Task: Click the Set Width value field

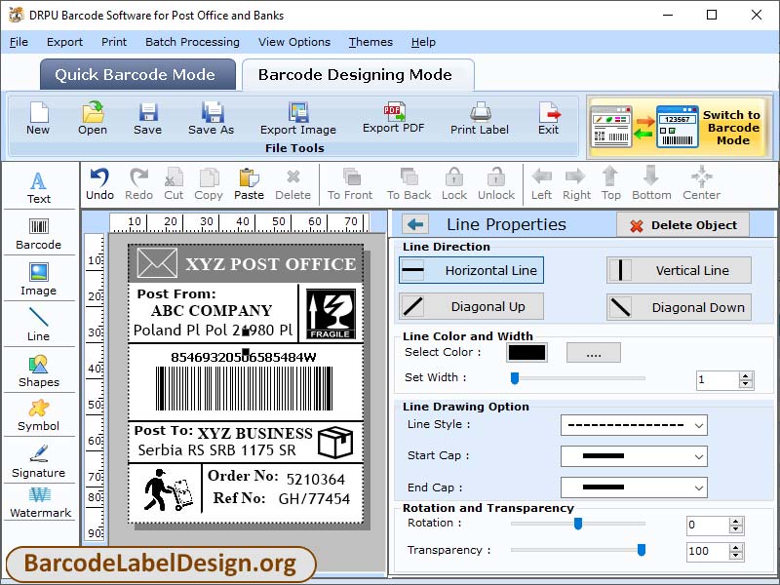Action: [718, 380]
